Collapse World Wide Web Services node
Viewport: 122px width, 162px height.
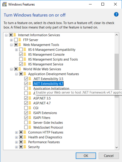tap(11, 69)
